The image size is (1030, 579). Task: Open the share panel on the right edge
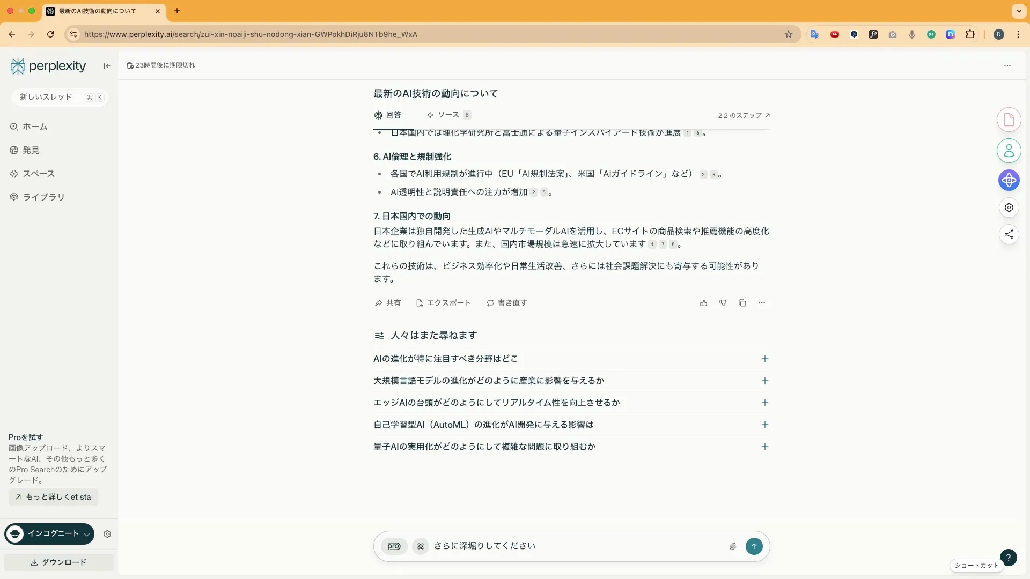pyautogui.click(x=1009, y=234)
